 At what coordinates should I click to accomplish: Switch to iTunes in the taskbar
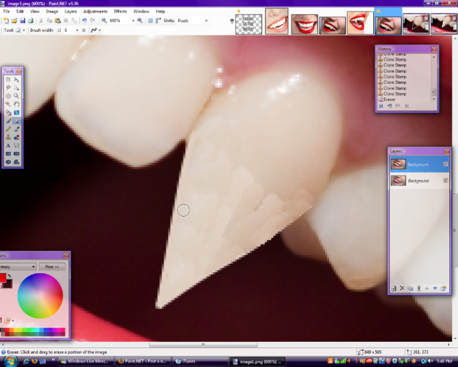point(201,361)
